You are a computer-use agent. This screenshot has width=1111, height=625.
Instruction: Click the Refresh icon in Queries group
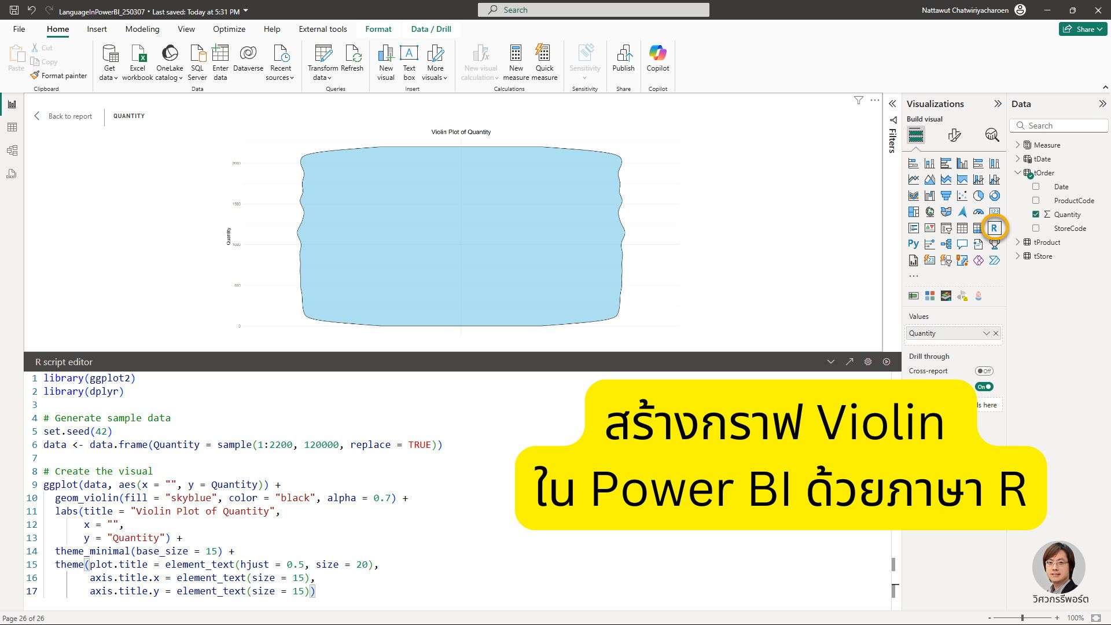pos(352,58)
